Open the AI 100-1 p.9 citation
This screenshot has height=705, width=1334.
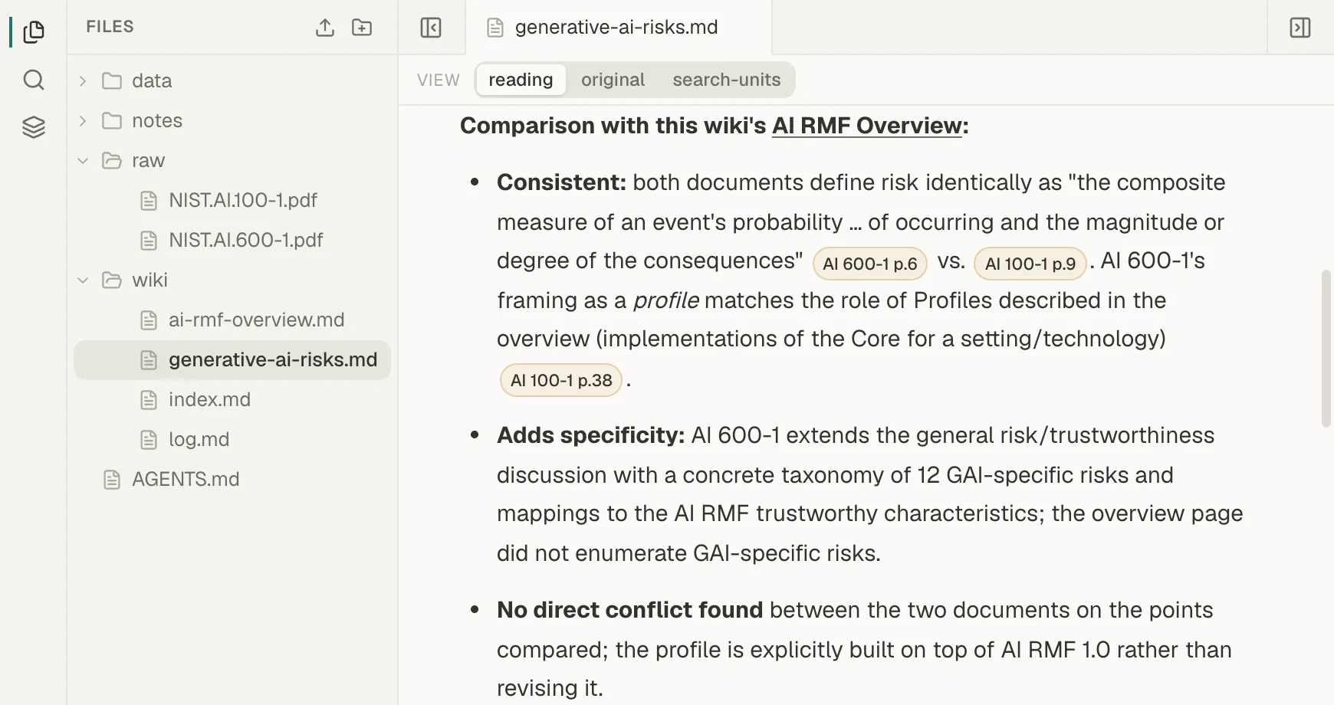click(x=1030, y=264)
